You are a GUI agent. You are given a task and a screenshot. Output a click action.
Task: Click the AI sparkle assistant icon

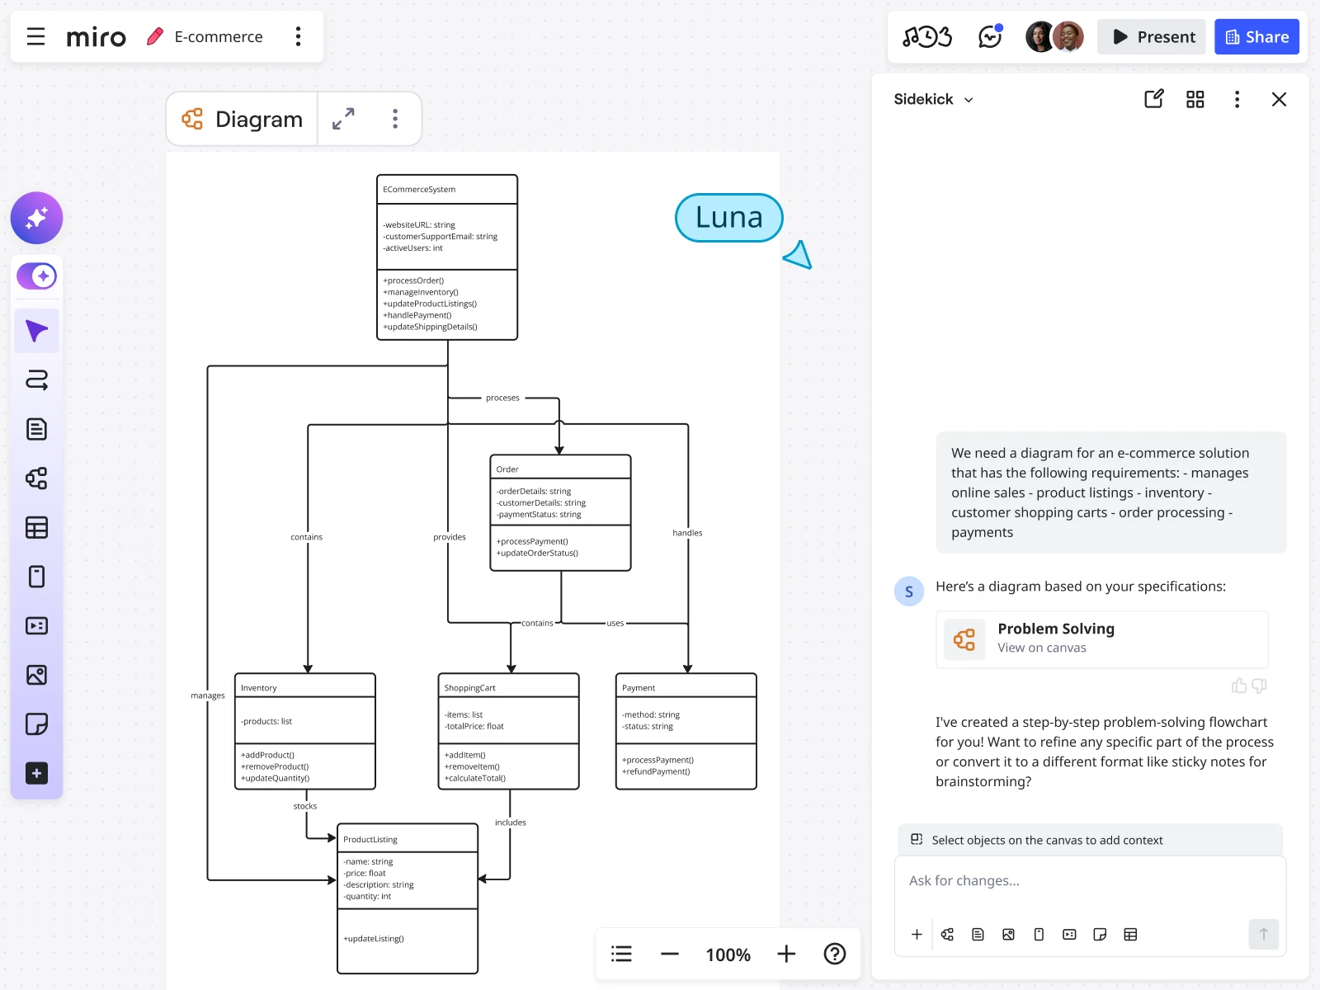(36, 218)
